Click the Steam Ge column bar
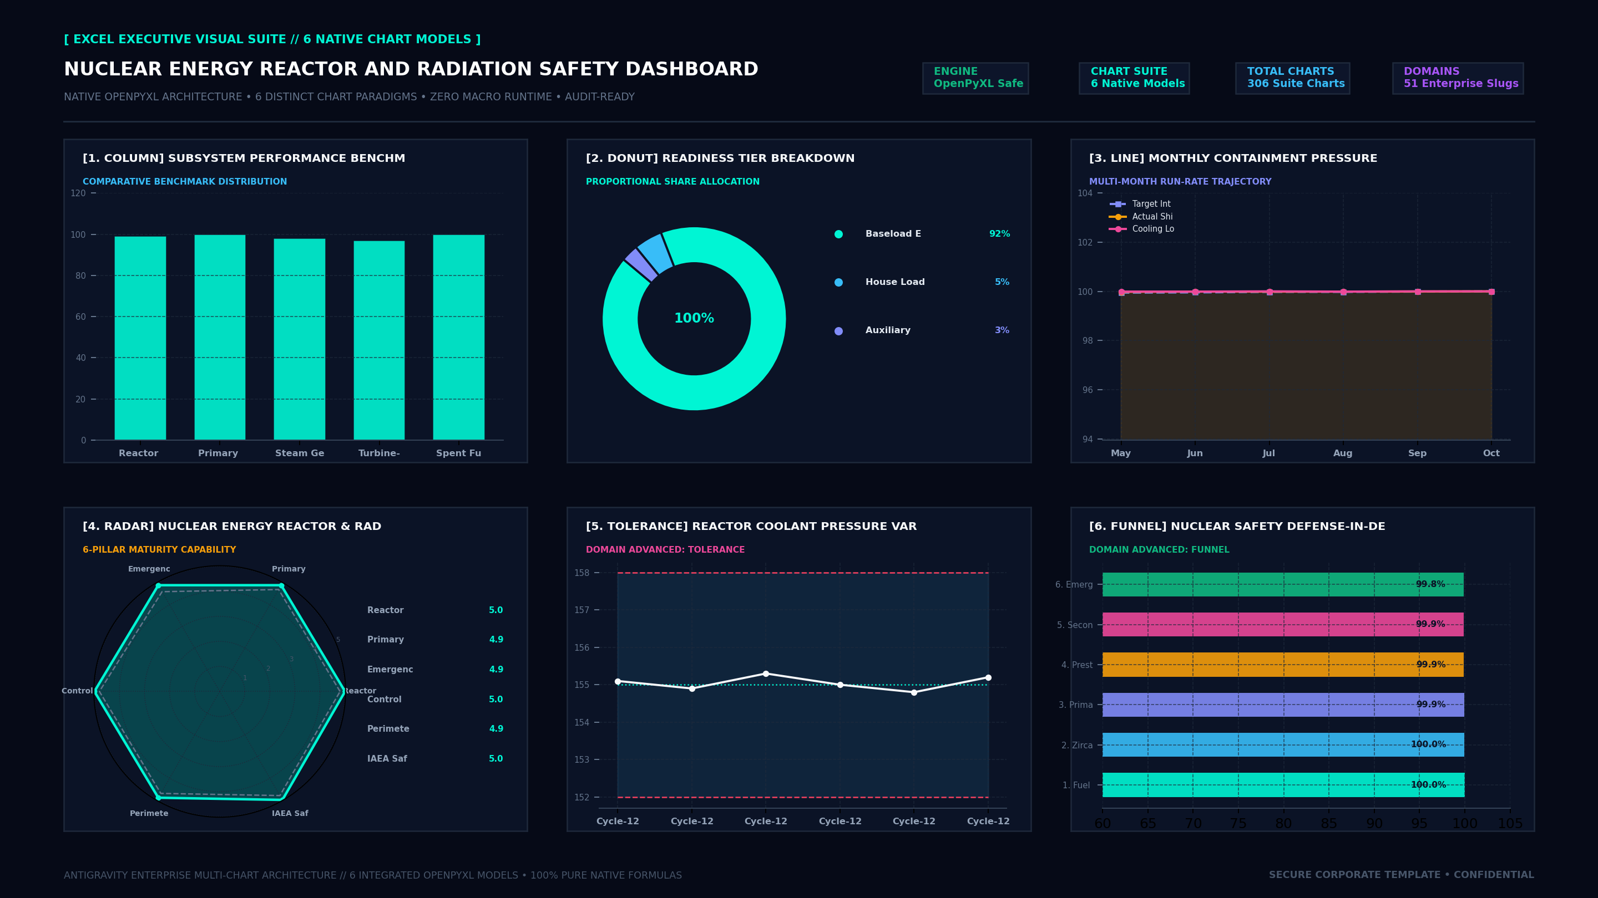Viewport: 1598px width, 898px height. (x=300, y=339)
